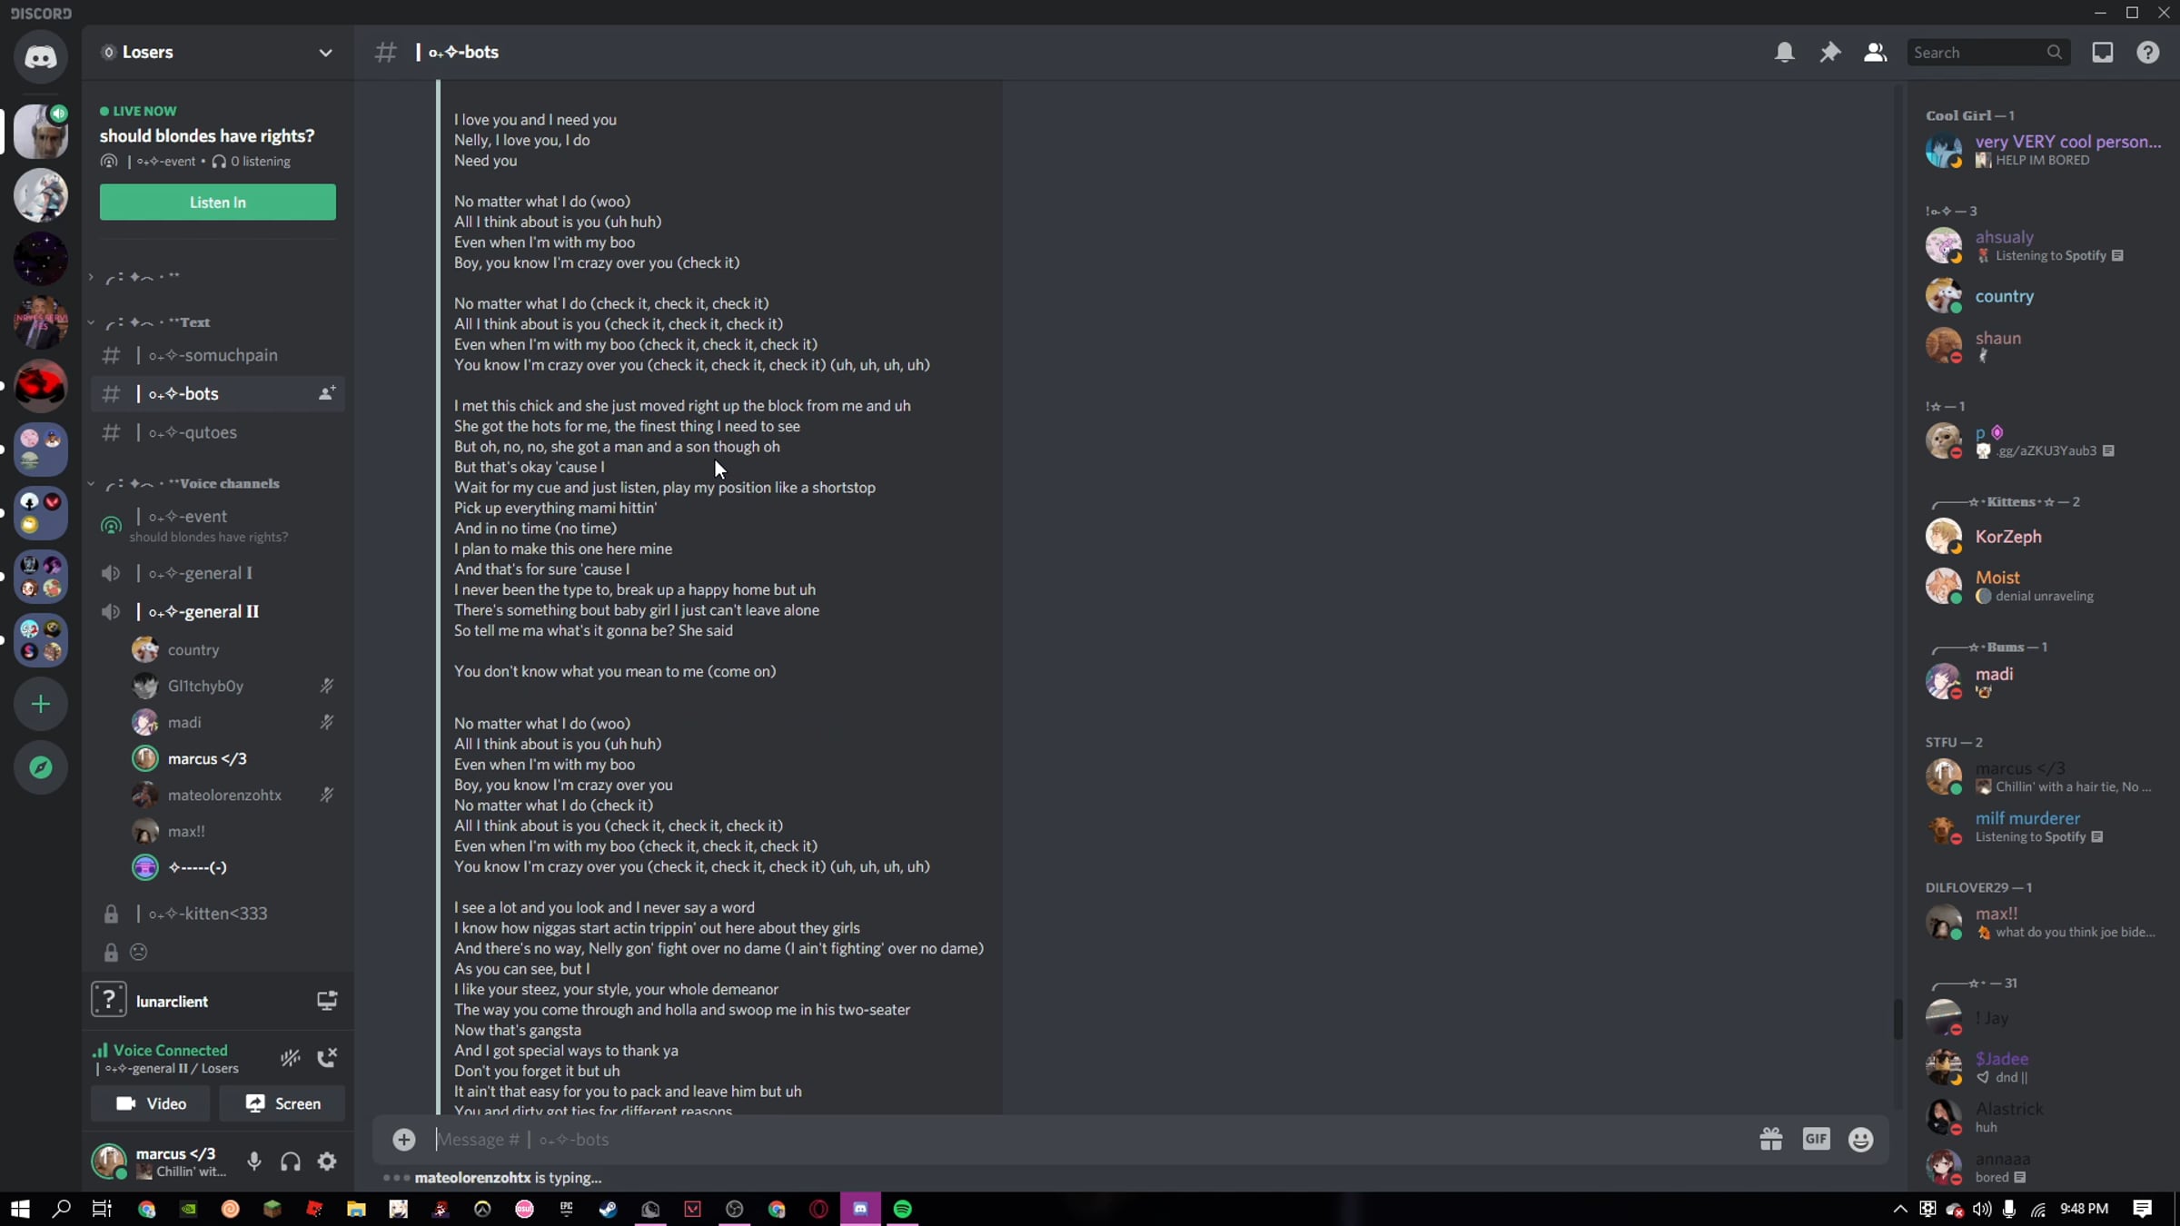The image size is (2180, 1226).
Task: Open notification settings bell icon
Action: (1784, 52)
